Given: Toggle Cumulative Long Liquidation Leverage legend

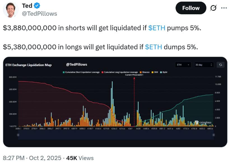Looking at the screenshot, I should [x=120, y=72].
